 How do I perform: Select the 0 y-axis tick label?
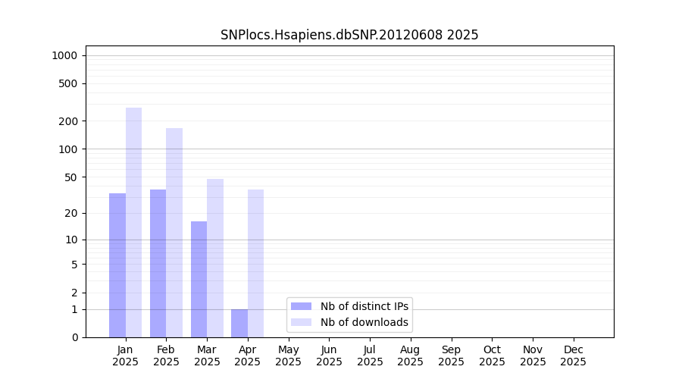(x=74, y=337)
